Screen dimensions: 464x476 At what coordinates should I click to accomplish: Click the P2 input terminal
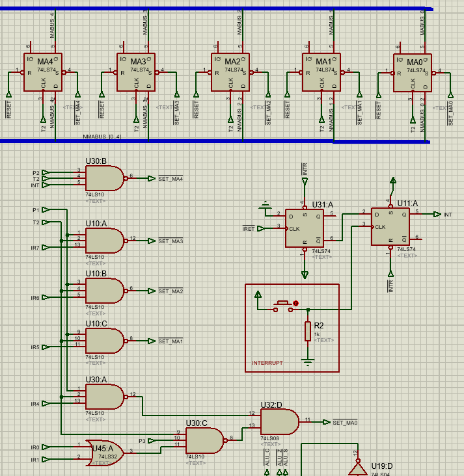tap(46, 172)
